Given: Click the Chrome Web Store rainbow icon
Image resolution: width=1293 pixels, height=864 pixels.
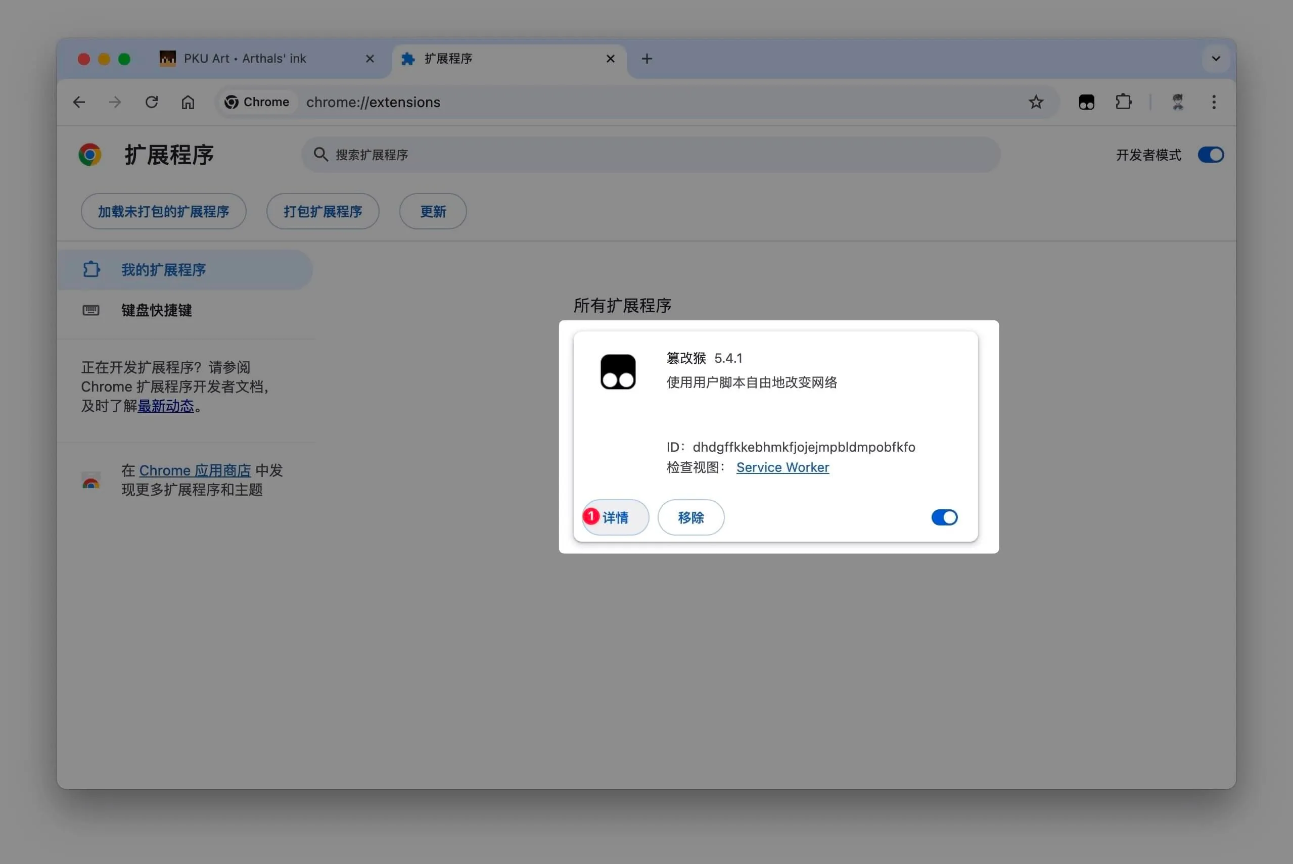Looking at the screenshot, I should click(91, 480).
